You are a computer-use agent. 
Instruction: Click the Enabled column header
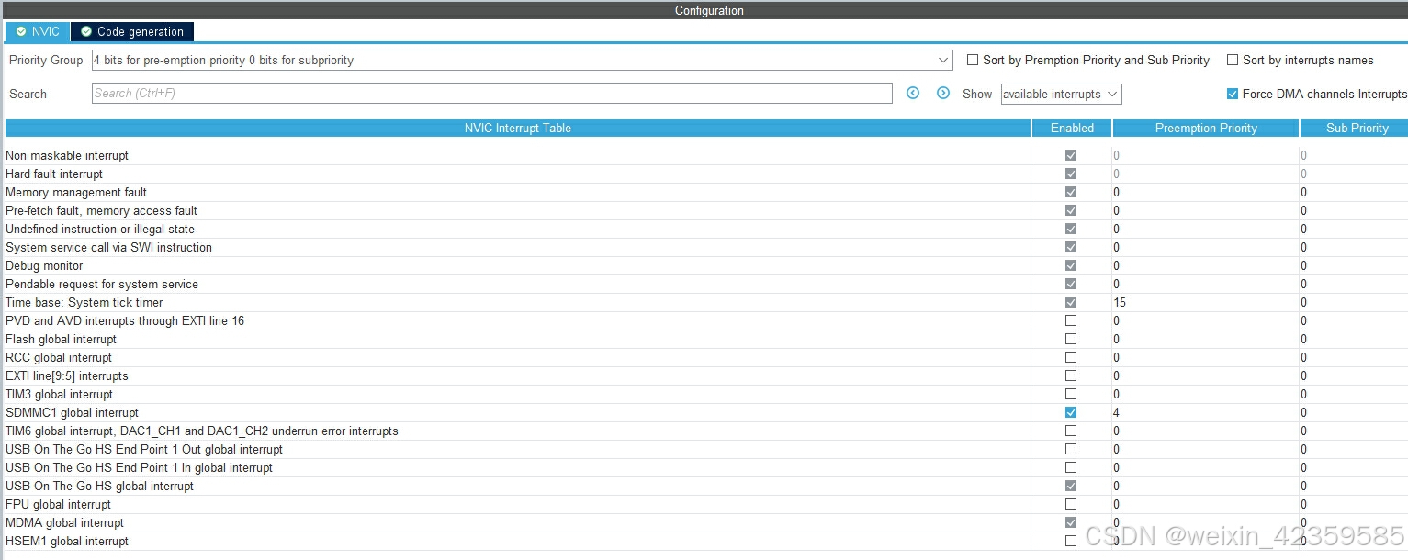point(1072,129)
